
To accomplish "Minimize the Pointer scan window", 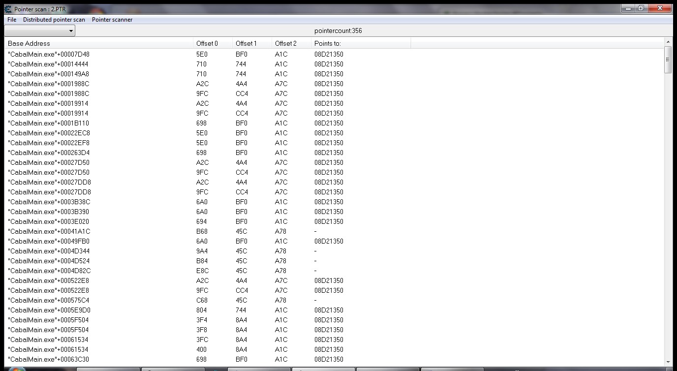I will pos(628,8).
